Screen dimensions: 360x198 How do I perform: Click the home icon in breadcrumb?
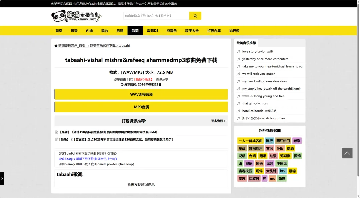point(56,45)
